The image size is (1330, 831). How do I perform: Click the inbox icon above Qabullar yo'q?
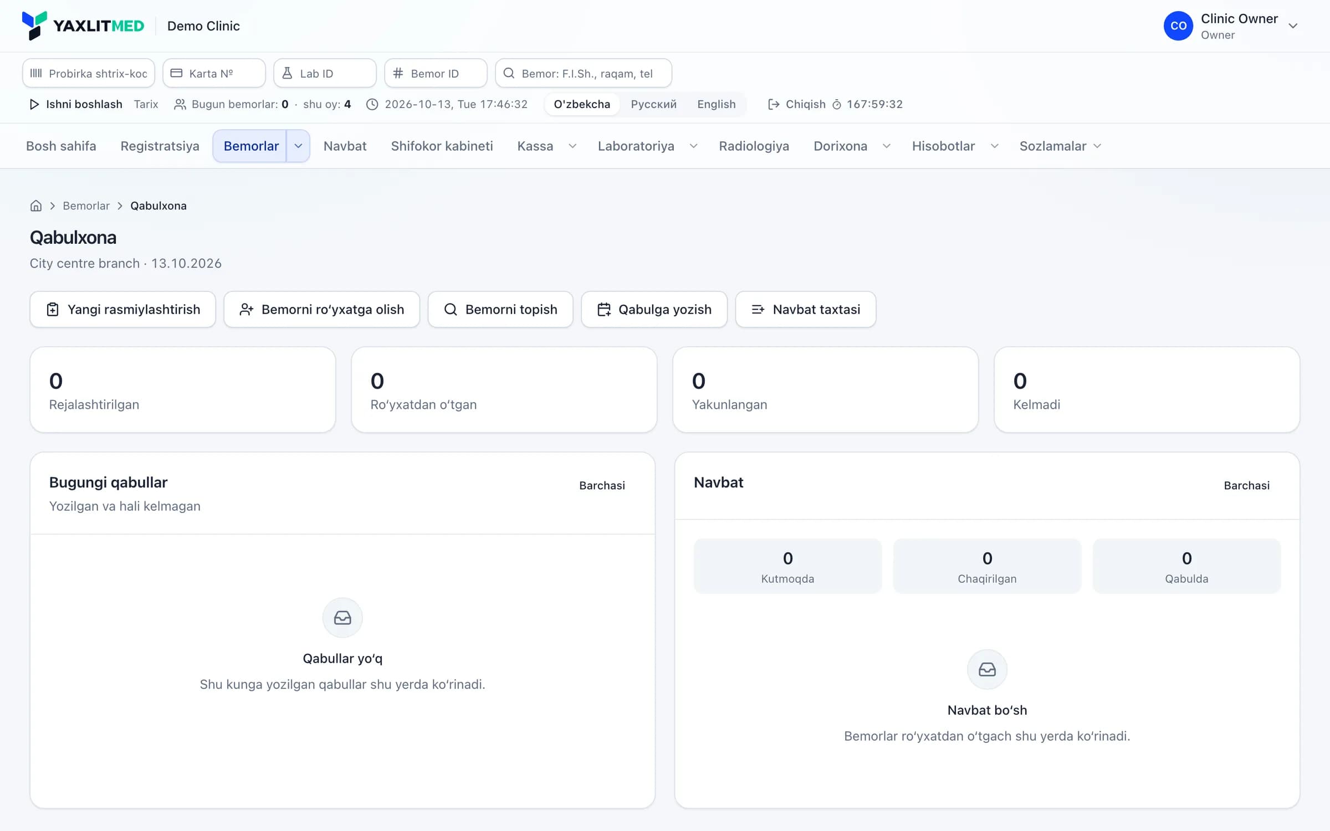click(342, 618)
